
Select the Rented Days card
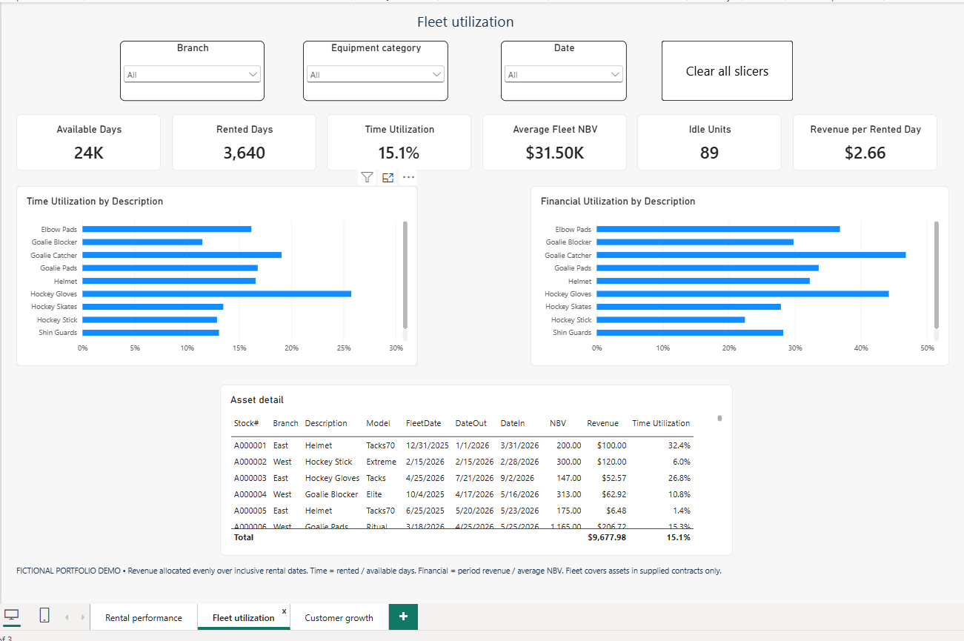[x=244, y=142]
